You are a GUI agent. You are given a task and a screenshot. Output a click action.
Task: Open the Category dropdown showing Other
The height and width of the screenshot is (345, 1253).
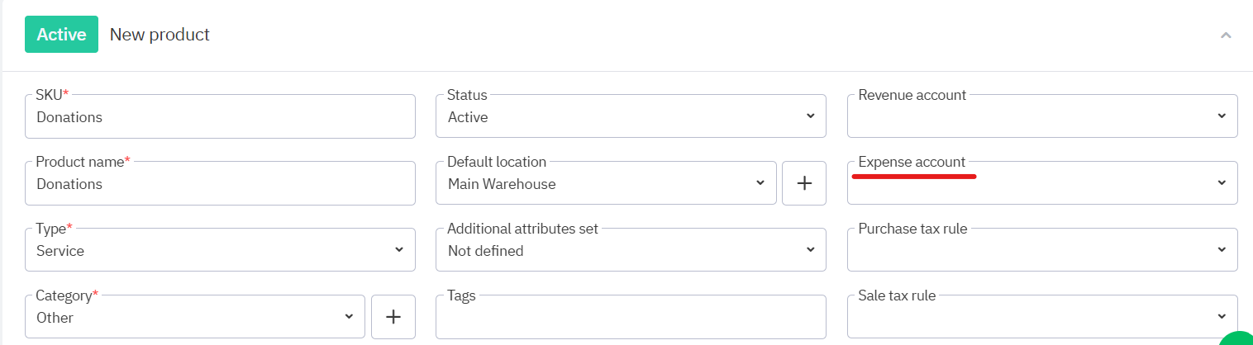(x=195, y=318)
